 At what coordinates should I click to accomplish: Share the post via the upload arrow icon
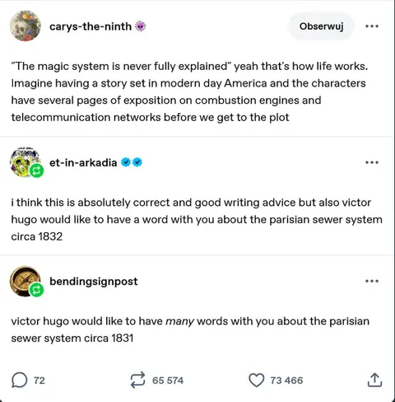(x=374, y=380)
